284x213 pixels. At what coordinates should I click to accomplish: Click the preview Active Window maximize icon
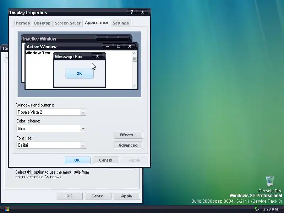119,46
